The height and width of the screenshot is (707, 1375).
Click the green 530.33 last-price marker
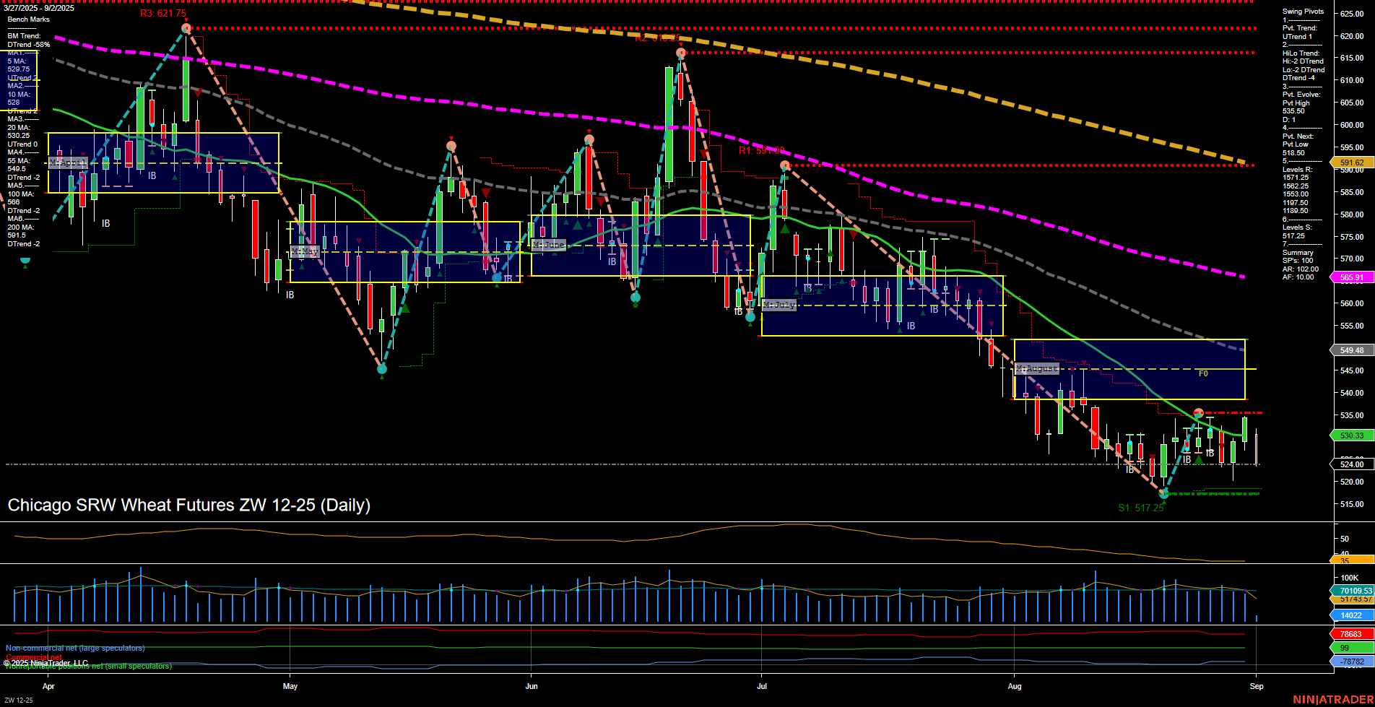point(1350,435)
